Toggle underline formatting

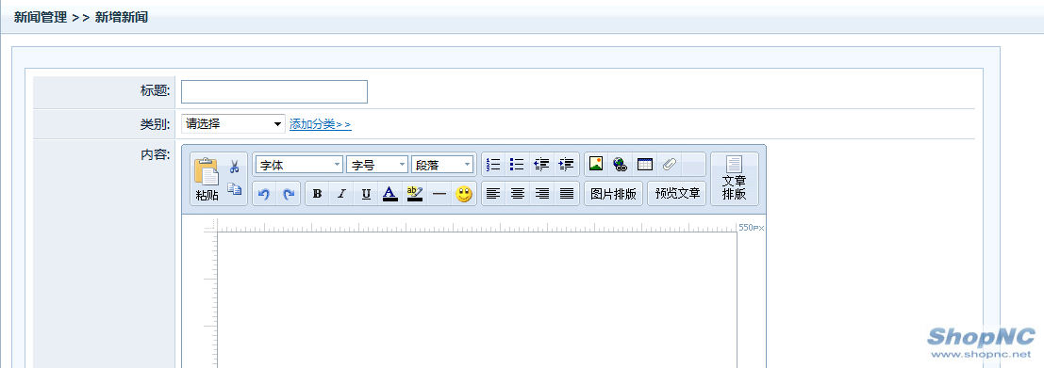point(366,194)
